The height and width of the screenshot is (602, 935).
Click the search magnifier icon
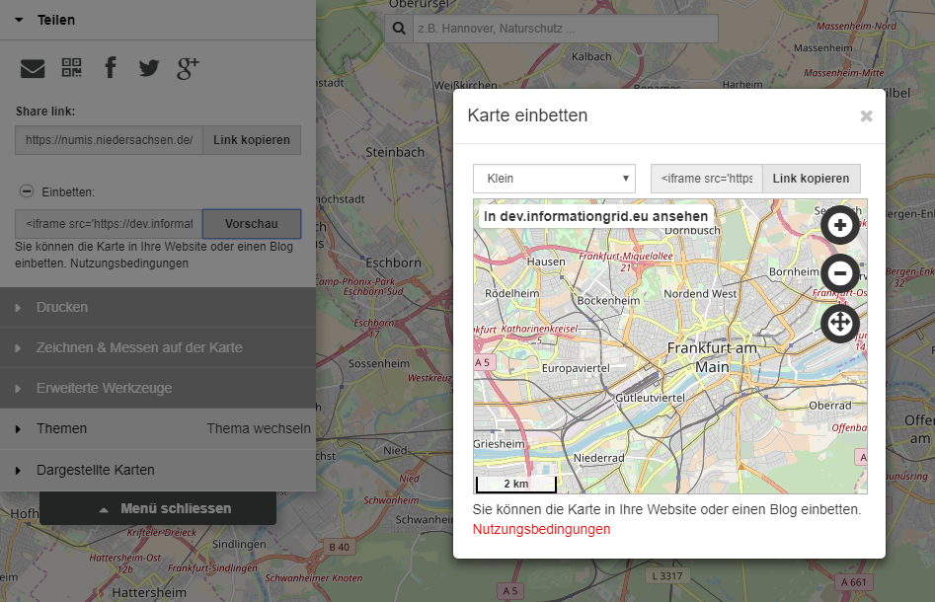pyautogui.click(x=398, y=27)
